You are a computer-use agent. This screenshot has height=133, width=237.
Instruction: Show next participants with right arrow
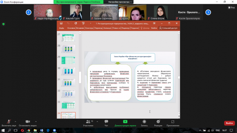[x=208, y=12]
